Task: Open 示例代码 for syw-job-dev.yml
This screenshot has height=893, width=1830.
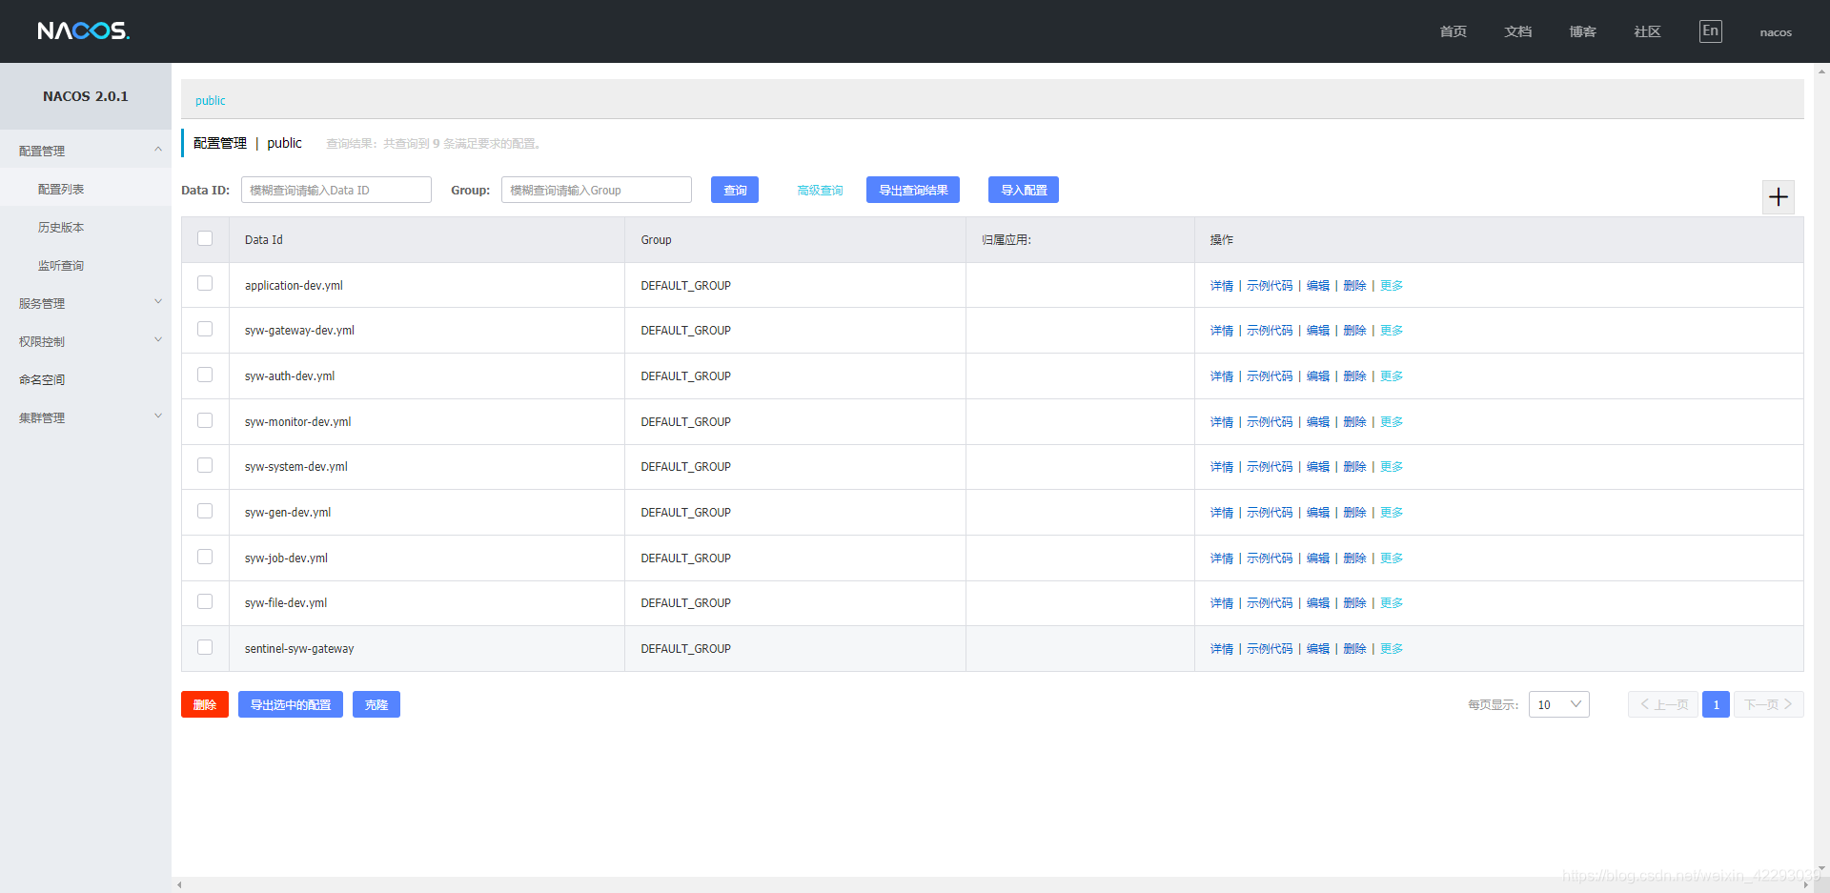Action: click(1270, 558)
